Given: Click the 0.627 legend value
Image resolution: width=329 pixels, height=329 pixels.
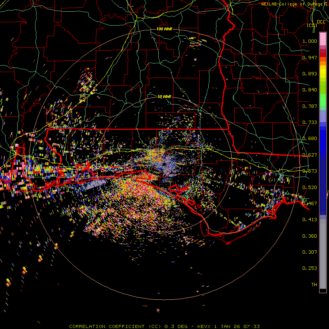Looking at the screenshot, I should coord(310,155).
